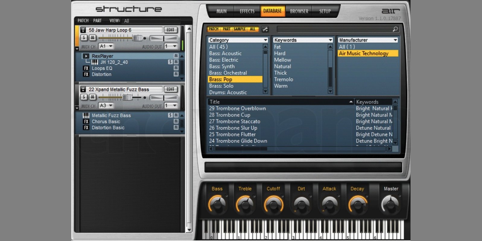Click EDIT for 58 Jaw Harp Loop 6
Image resolution: width=482 pixels, height=241 pixels.
(x=171, y=30)
